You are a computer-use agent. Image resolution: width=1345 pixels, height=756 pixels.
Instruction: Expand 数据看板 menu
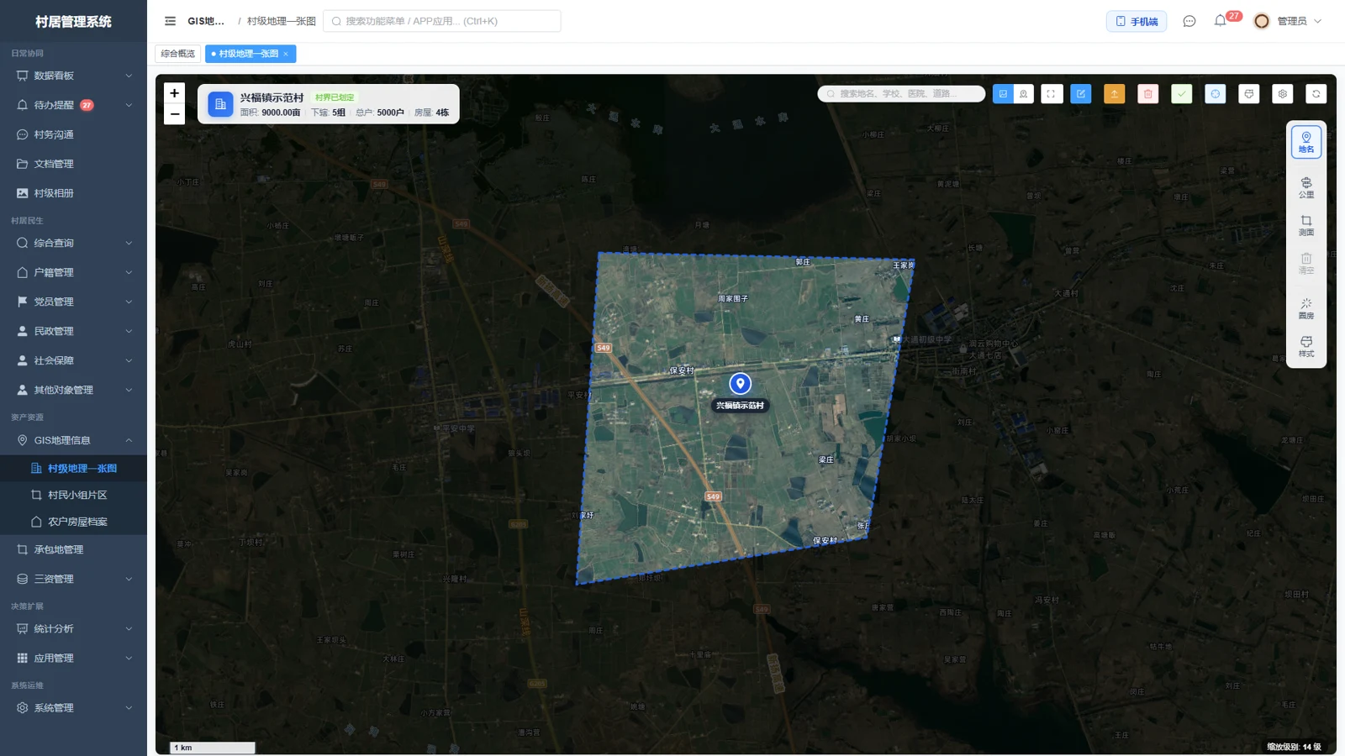click(x=74, y=76)
